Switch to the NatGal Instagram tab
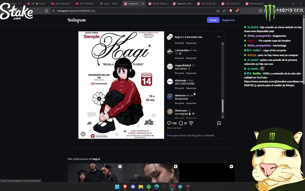This screenshot has height=191, width=305. point(158,3)
